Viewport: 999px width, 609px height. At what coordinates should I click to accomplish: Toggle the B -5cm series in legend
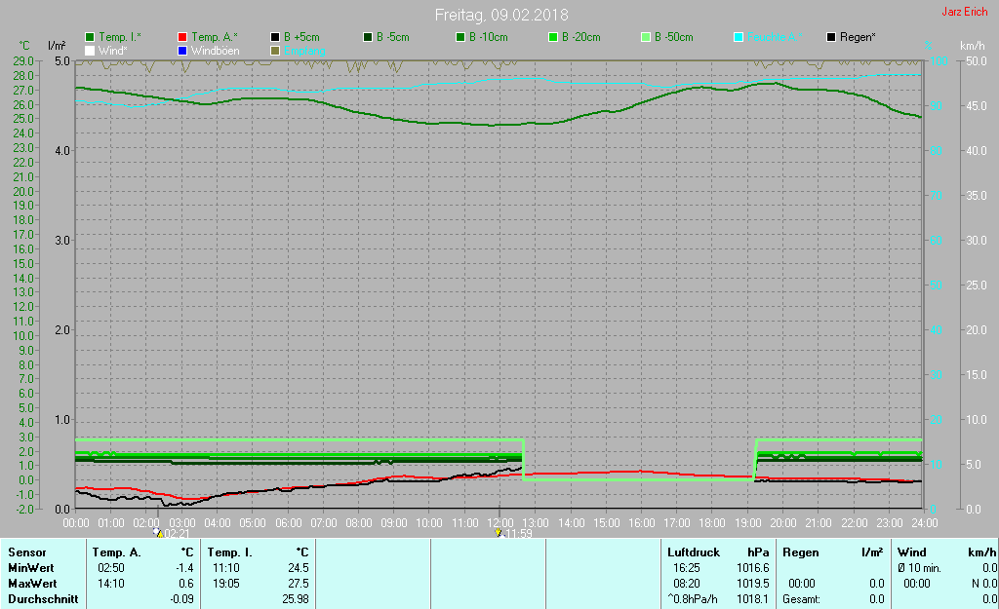pos(368,37)
